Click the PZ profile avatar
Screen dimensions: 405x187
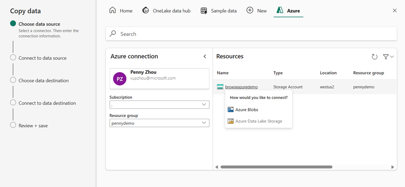point(120,79)
